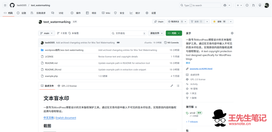Open the English document link

(x=66, y=118)
